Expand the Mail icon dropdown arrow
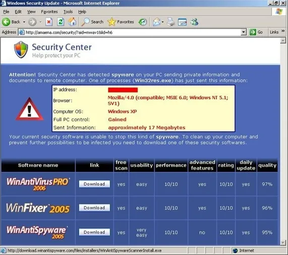 [x=163, y=22]
